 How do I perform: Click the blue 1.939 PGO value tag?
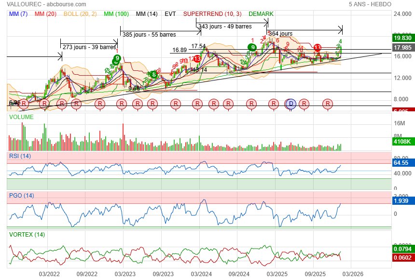pos(403,201)
